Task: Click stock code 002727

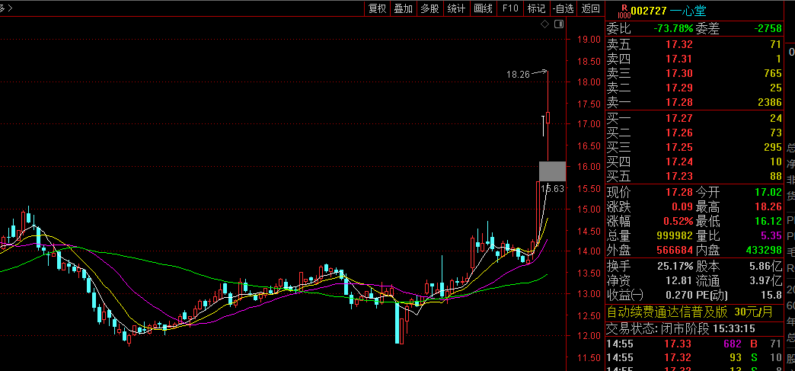Action: (648, 11)
